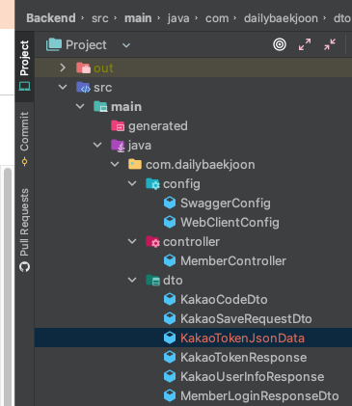Select the config package label
Screen dimensions: 352x406
tap(181, 184)
